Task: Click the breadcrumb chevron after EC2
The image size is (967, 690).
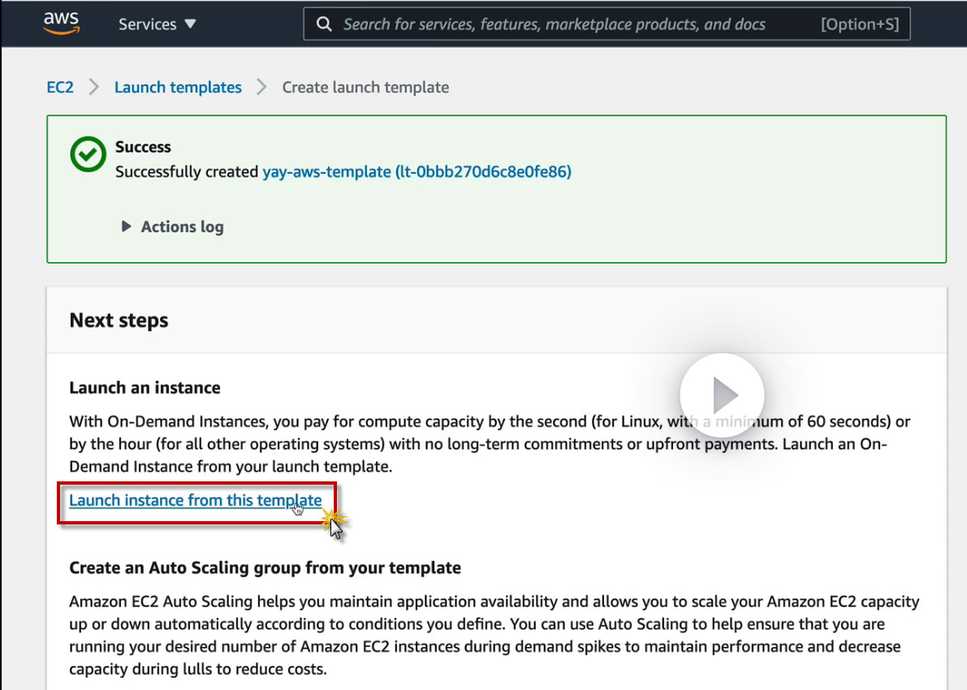Action: click(x=94, y=88)
